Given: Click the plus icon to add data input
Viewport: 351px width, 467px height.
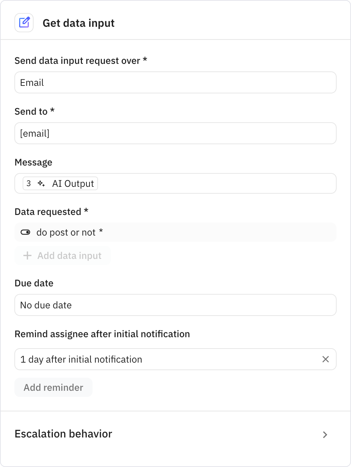Looking at the screenshot, I should [26, 255].
